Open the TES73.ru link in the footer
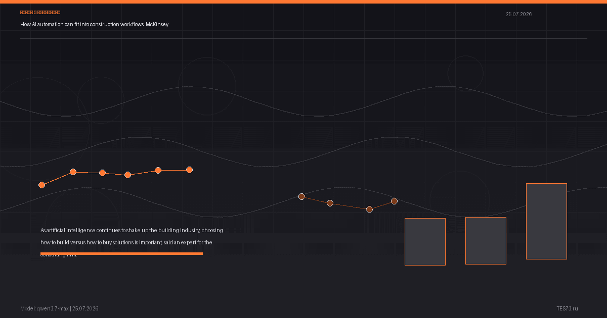 tap(567, 308)
